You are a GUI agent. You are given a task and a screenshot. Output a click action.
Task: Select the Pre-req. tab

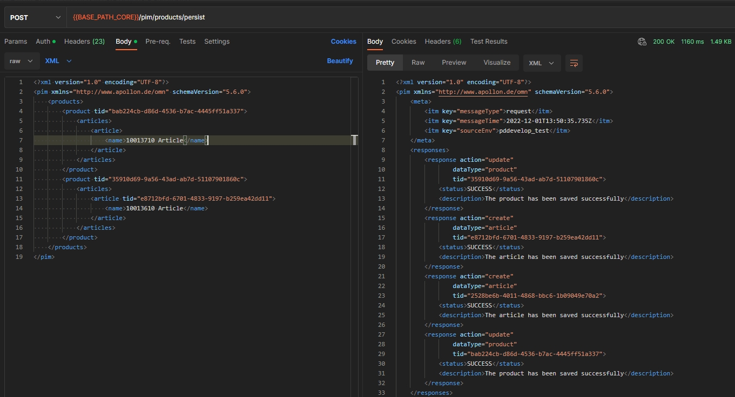(x=158, y=42)
